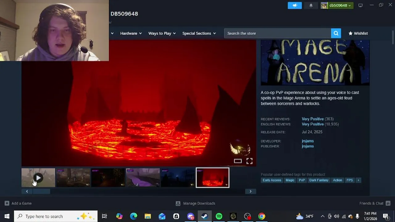The height and width of the screenshot is (222, 395).
Task: Switch to Big Picture mode monitor icon
Action: click(x=360, y=5)
